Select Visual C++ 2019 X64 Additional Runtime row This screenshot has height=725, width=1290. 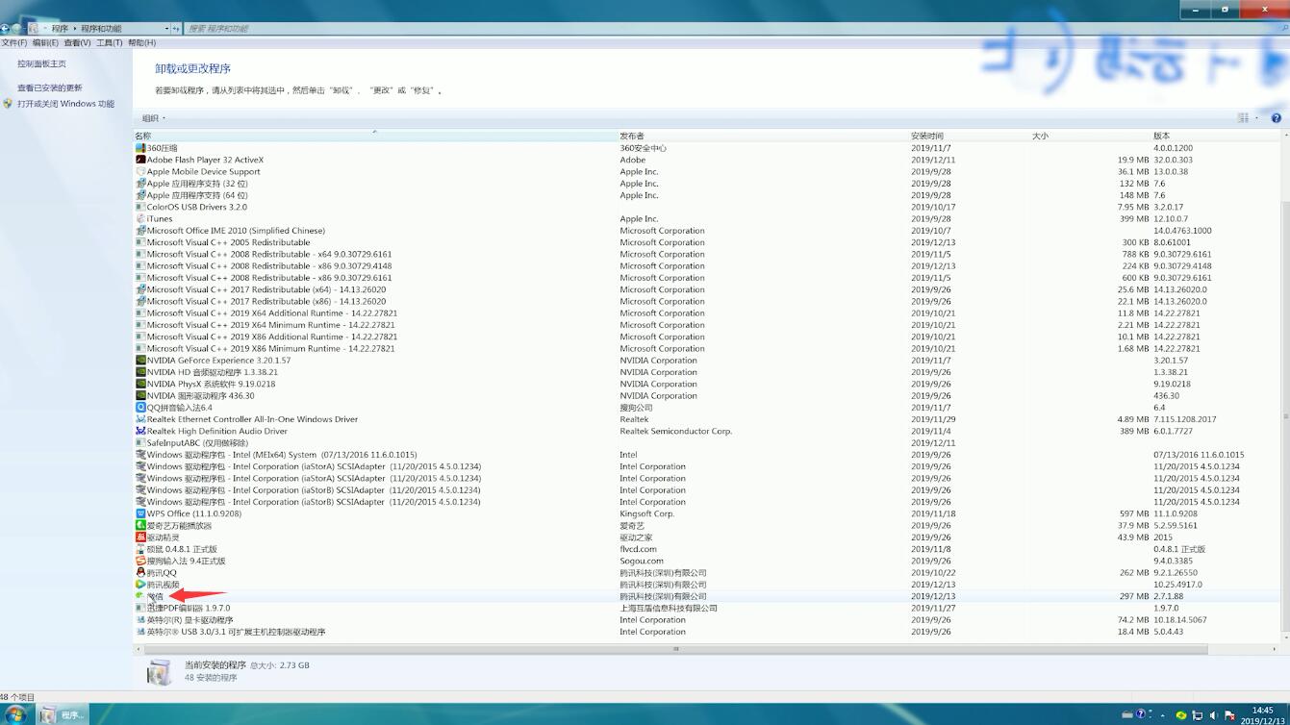(x=708, y=313)
